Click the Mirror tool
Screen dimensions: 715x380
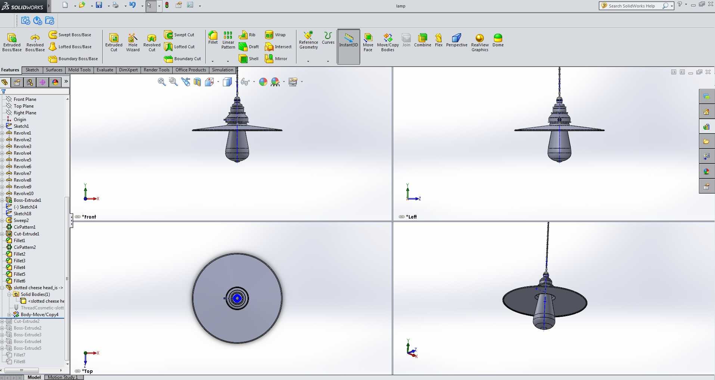pos(276,59)
